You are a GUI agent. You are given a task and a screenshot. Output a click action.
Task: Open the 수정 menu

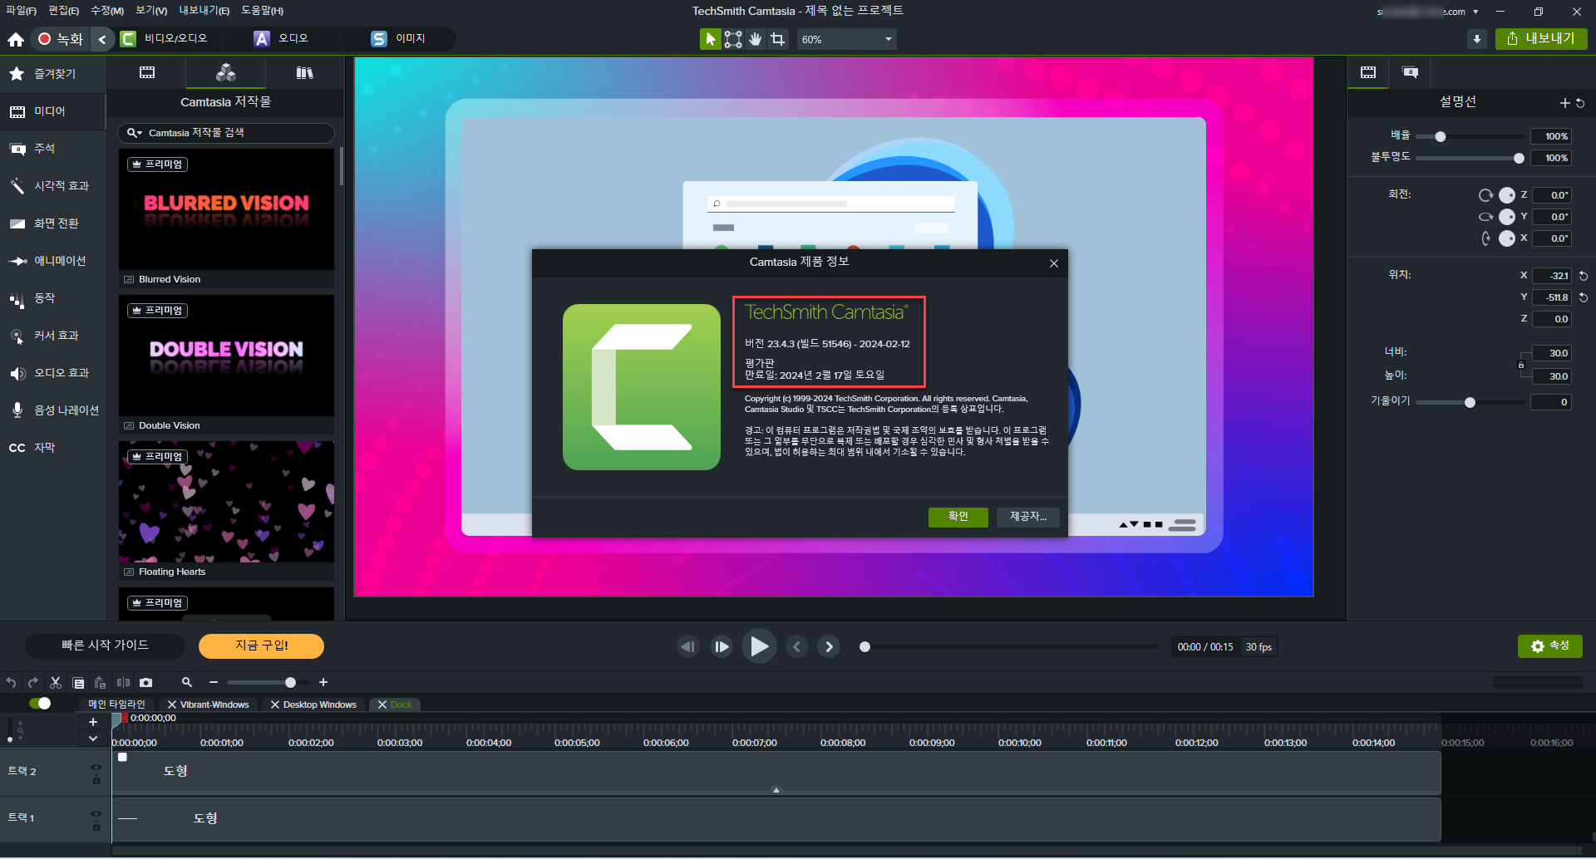[x=107, y=11]
